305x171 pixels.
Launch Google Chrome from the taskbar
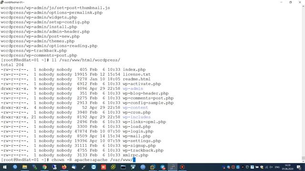point(44,167)
